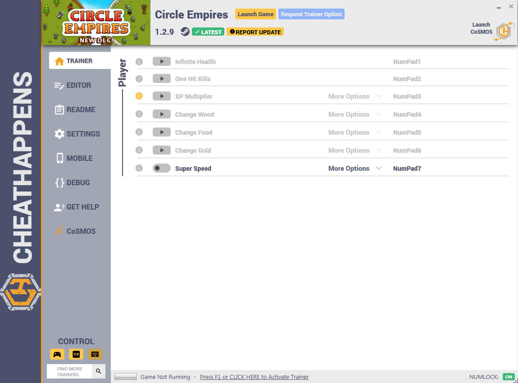Minimize the trainer window

pyautogui.click(x=499, y=7)
